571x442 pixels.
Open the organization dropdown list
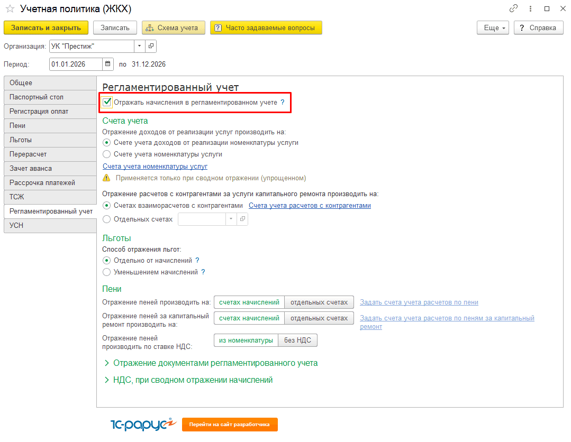(x=139, y=47)
